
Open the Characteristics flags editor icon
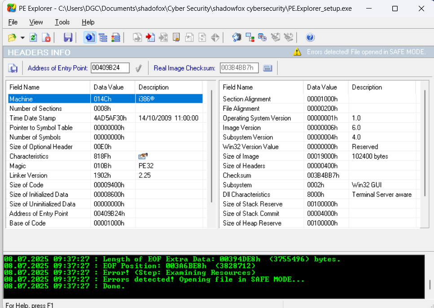click(x=143, y=156)
